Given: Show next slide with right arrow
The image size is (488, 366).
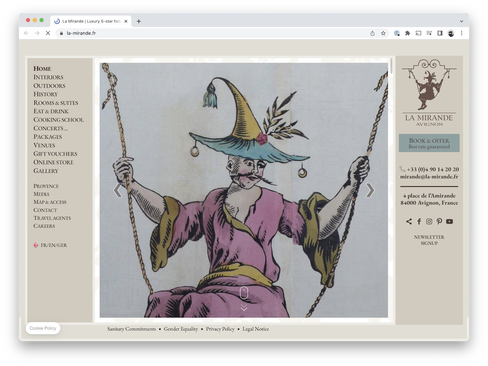Looking at the screenshot, I should pyautogui.click(x=370, y=190).
